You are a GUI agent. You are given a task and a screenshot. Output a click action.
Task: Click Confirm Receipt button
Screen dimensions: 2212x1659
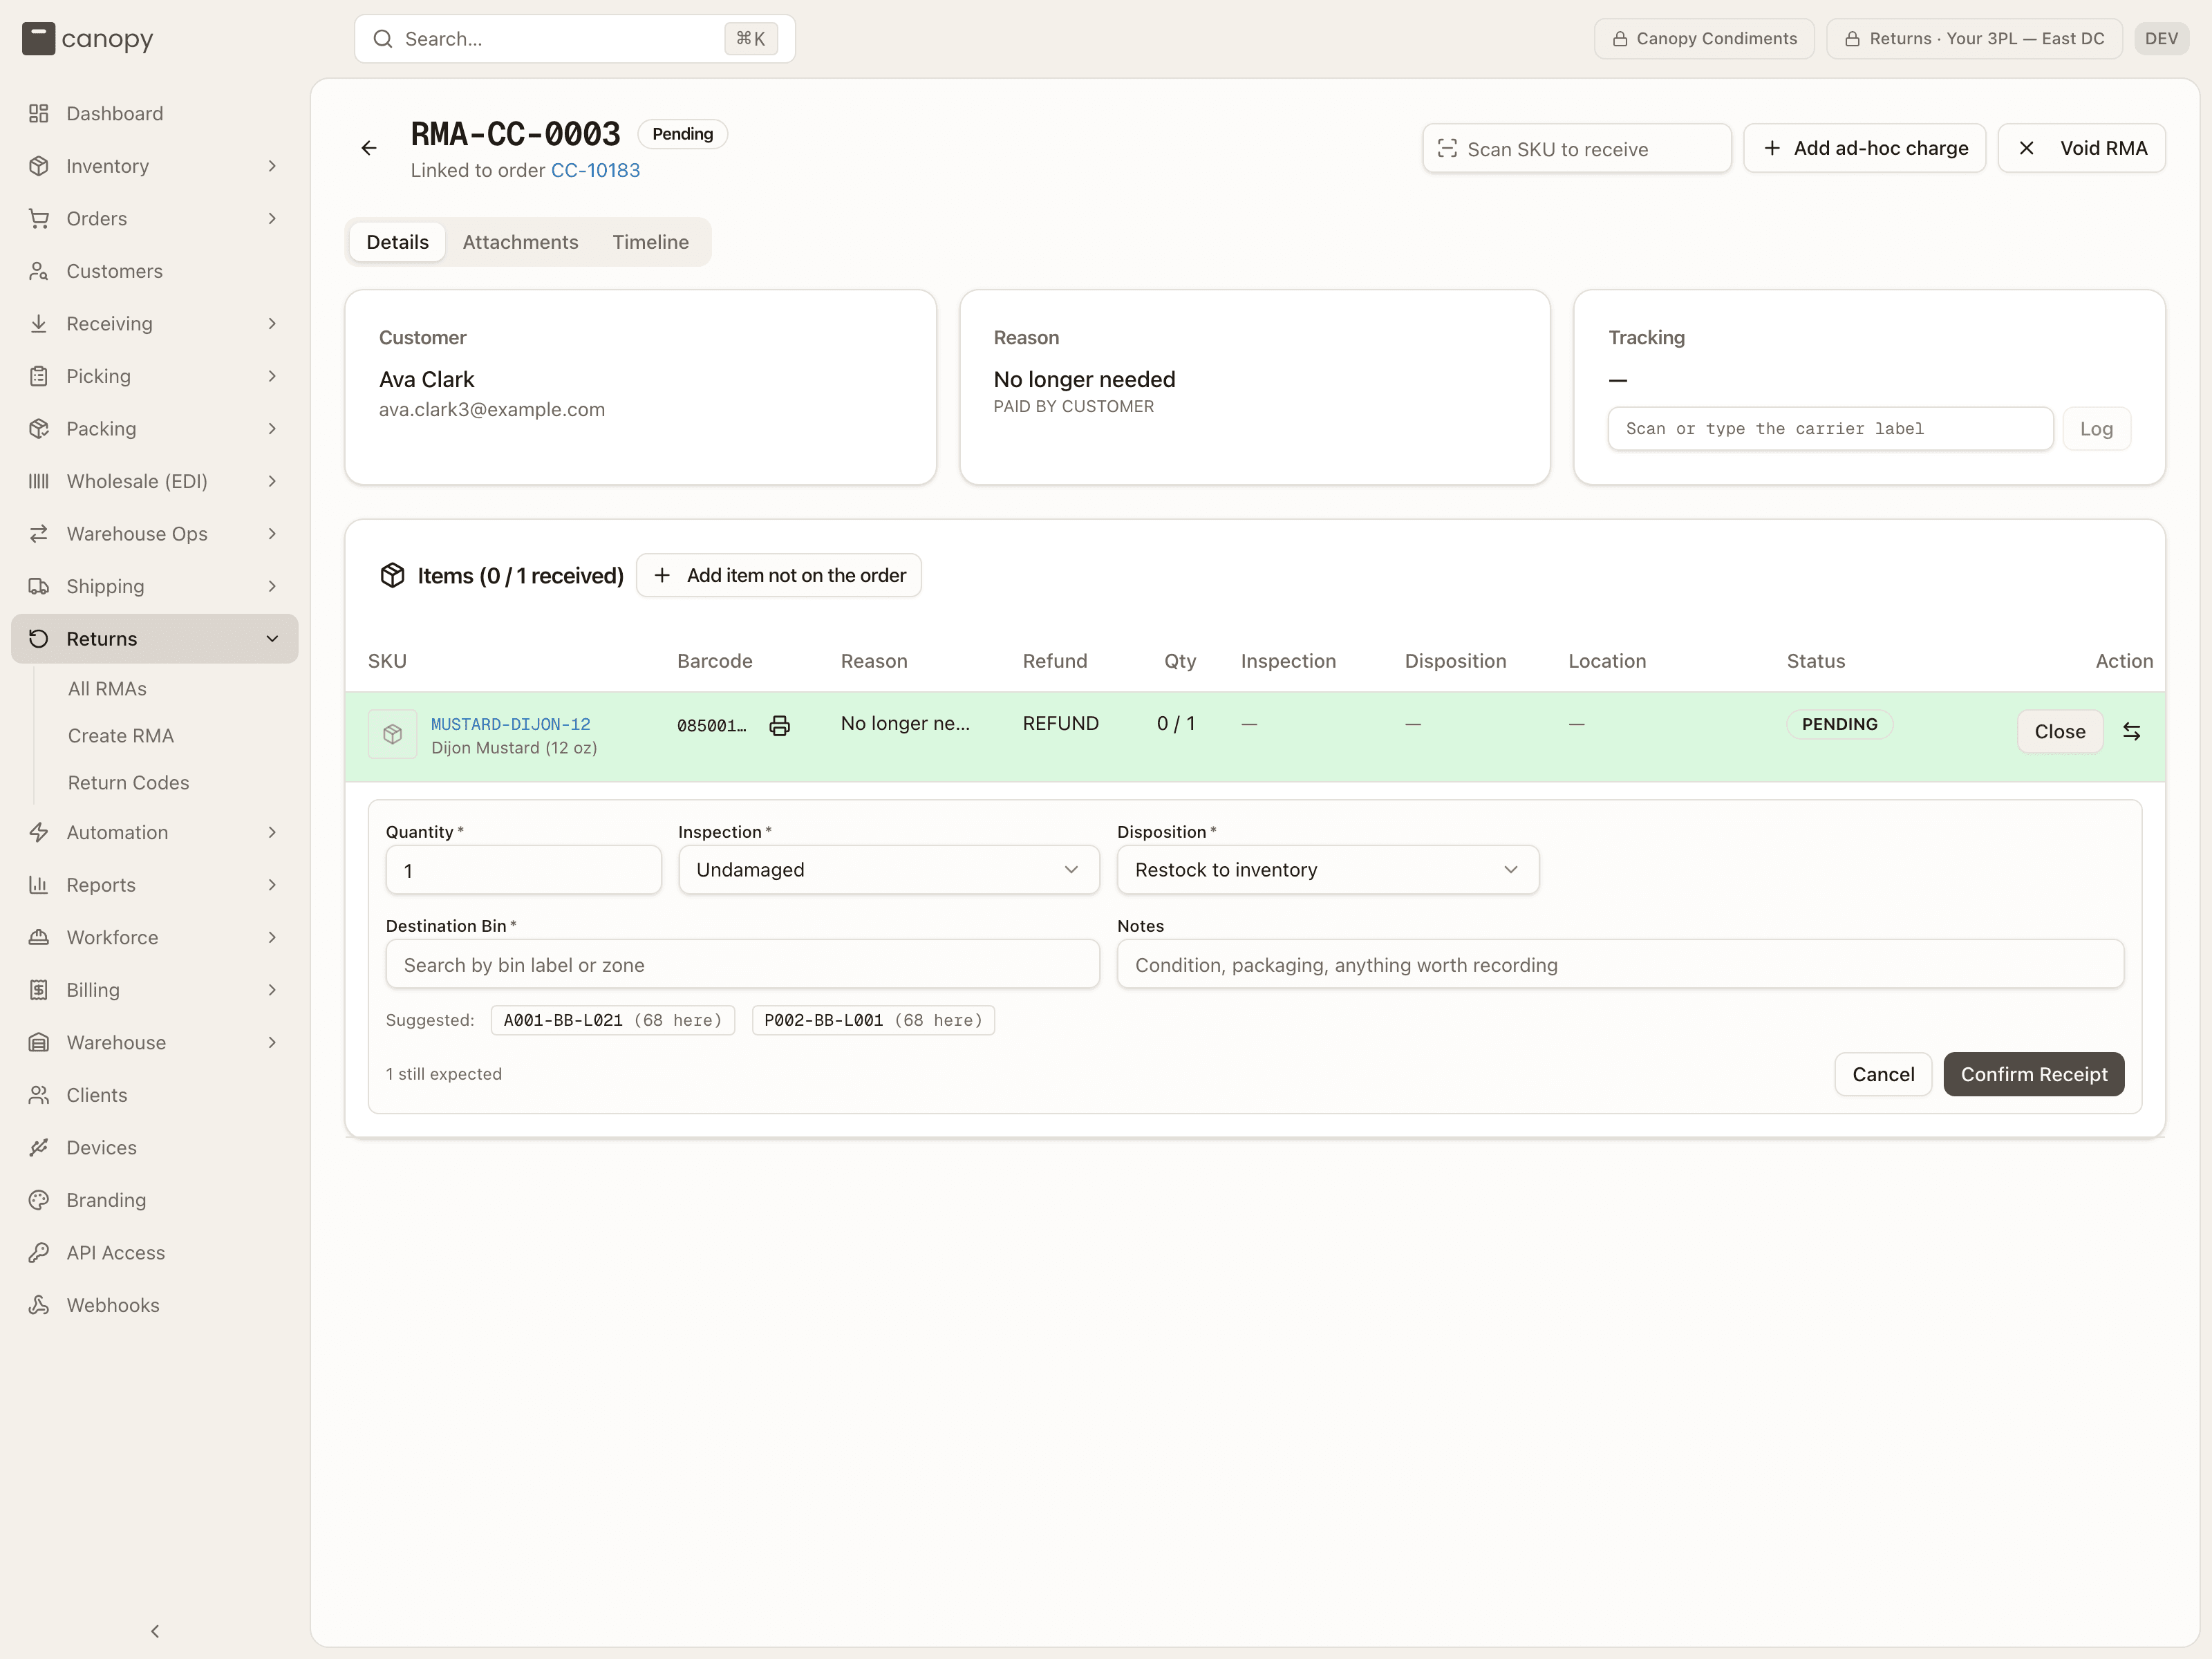coord(2033,1074)
